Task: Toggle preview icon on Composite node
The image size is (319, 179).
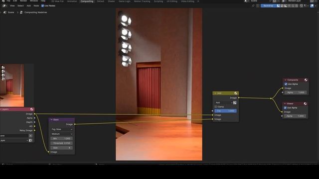Action: click(306, 80)
